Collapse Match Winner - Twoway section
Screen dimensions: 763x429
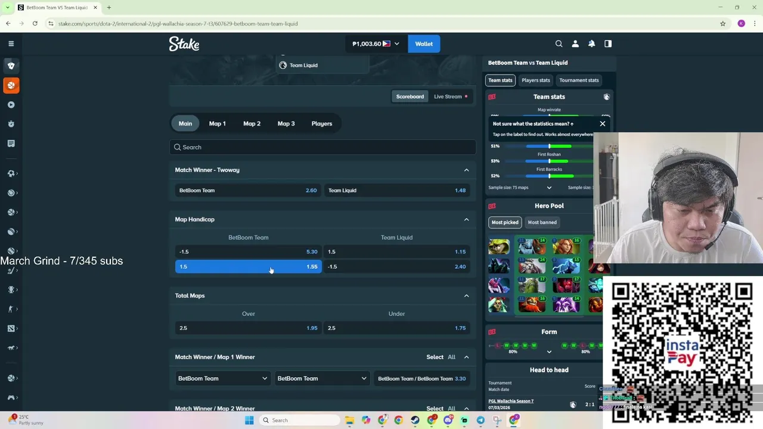(x=466, y=170)
